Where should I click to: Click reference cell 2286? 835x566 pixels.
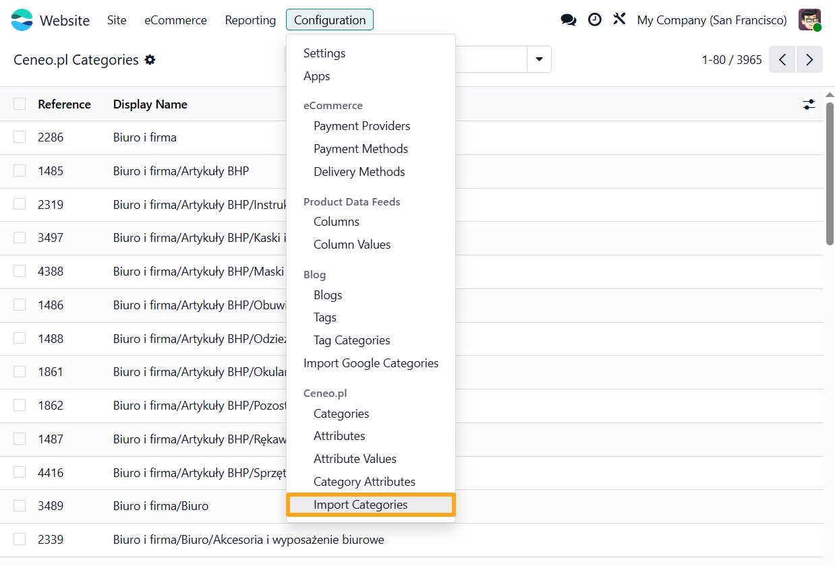[51, 137]
